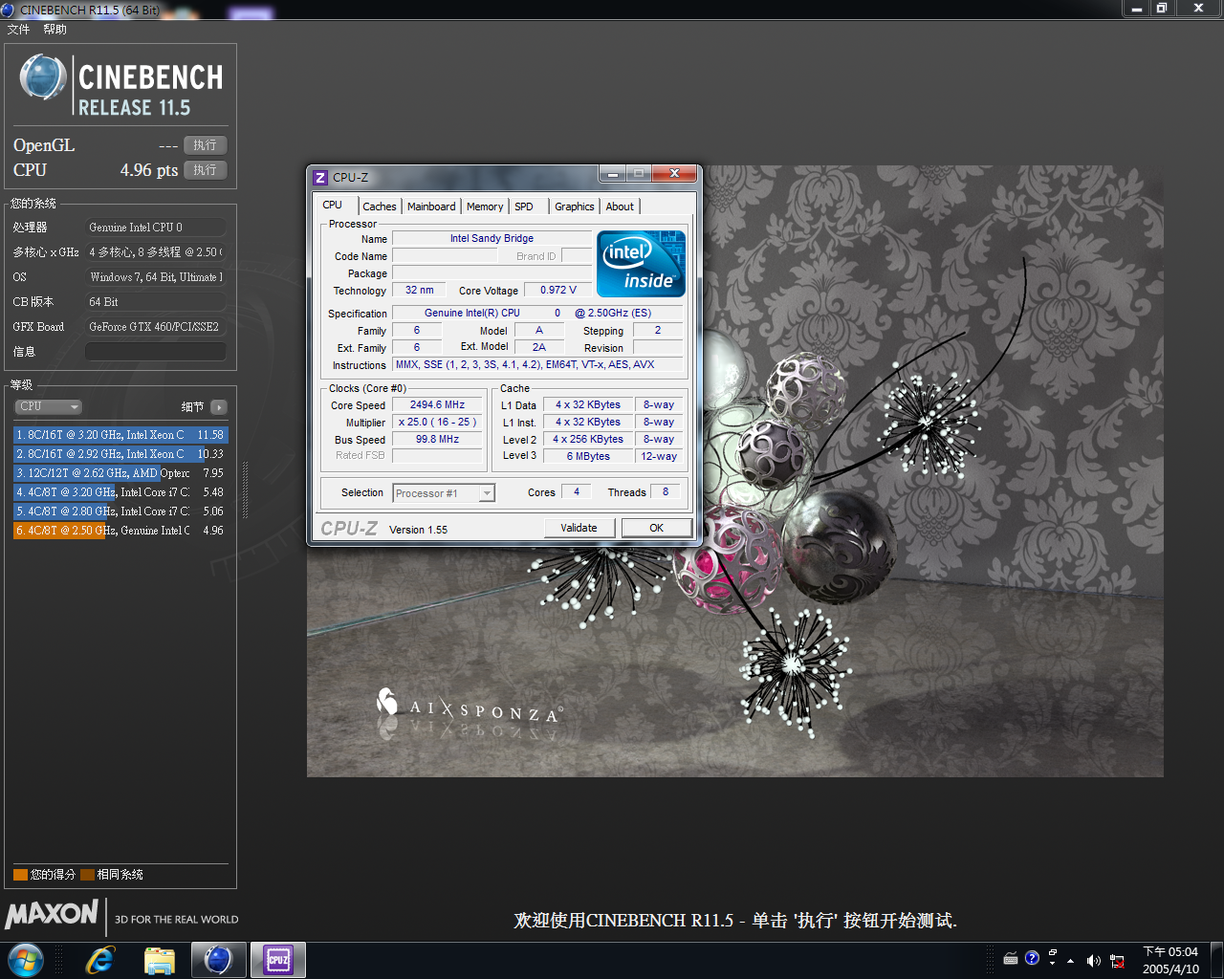
Task: Select ranking row 4C/8T 2.50 GHz Genuine Intel
Action: pyautogui.click(x=120, y=531)
